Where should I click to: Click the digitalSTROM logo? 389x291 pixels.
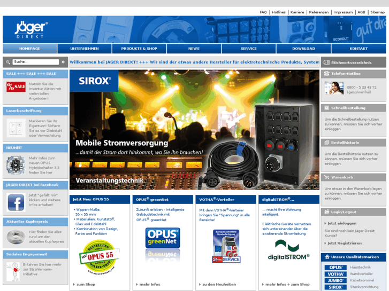(289, 250)
